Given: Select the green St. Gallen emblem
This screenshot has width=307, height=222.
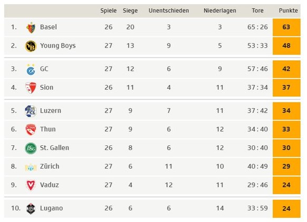Looking at the screenshot, I should [31, 148].
